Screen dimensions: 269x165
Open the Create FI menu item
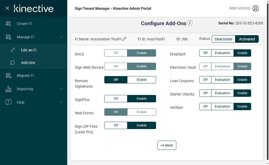[34, 24]
